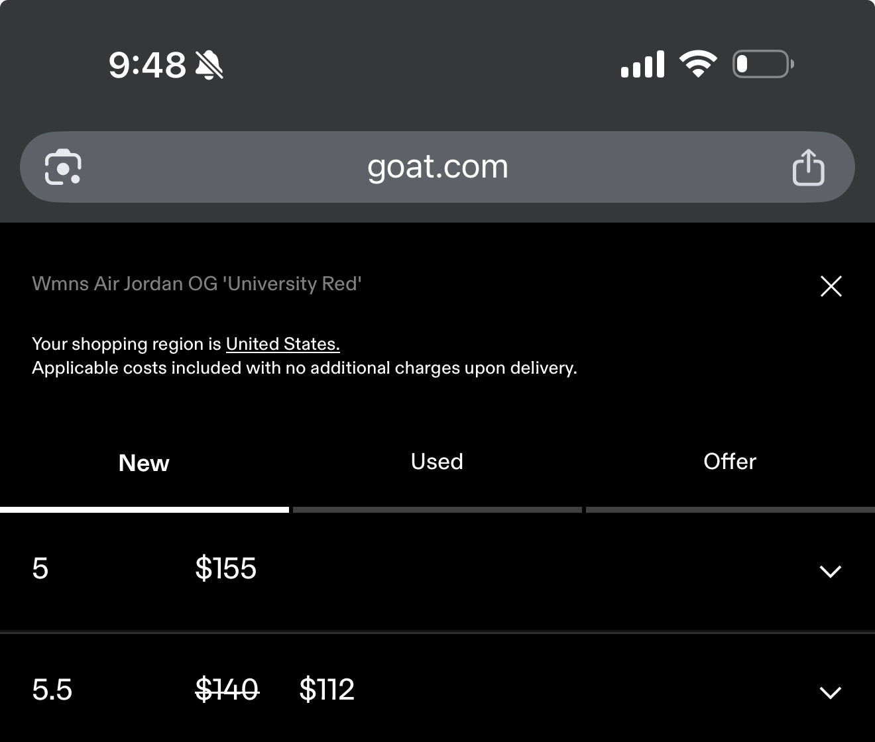
Task: Open the share sheet icon
Action: pyautogui.click(x=808, y=167)
